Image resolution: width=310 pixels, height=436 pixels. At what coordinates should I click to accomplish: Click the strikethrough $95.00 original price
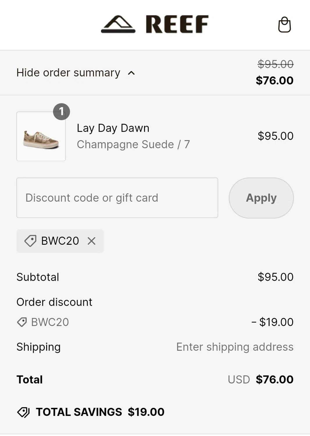pyautogui.click(x=275, y=64)
